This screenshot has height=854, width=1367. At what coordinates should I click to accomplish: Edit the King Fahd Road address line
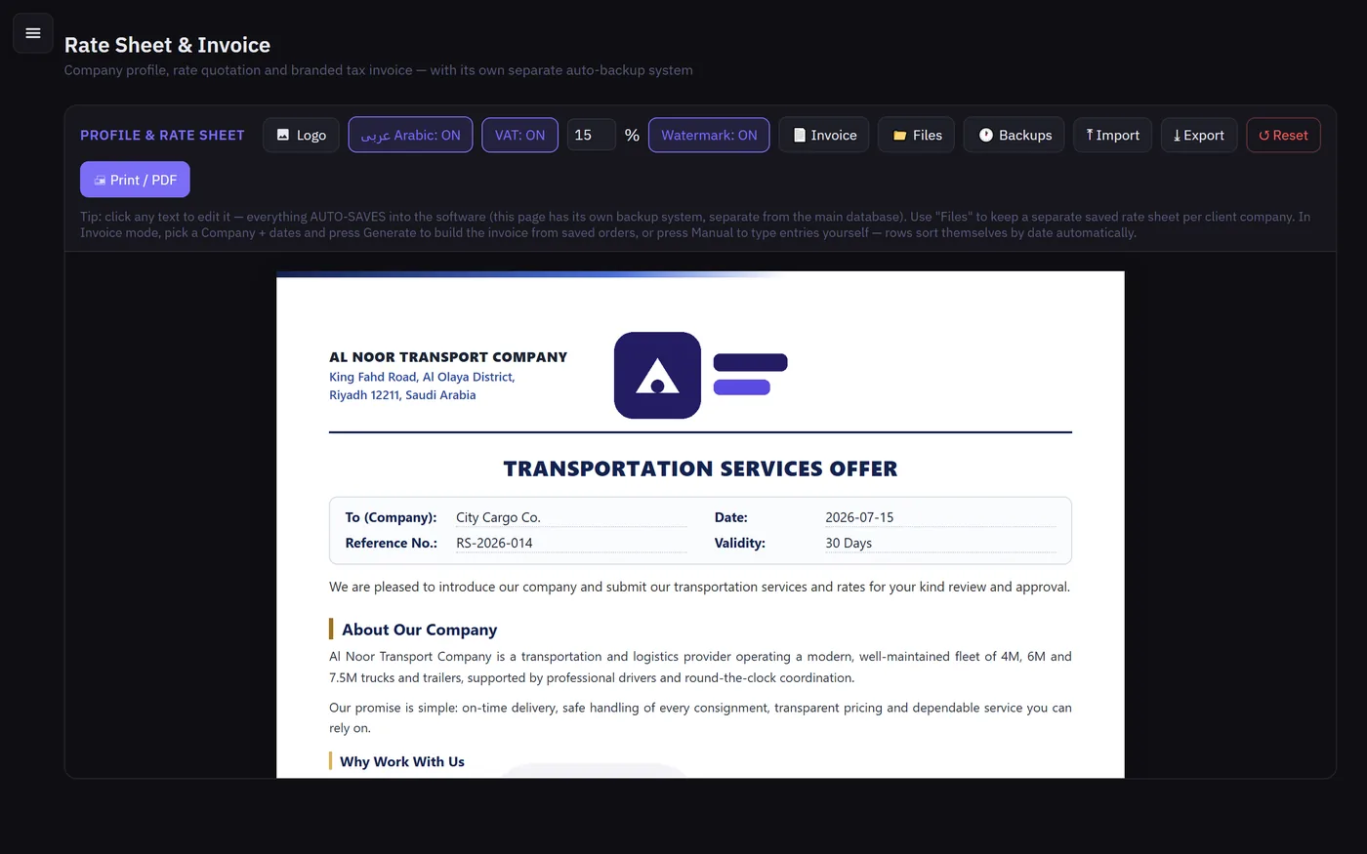pyautogui.click(x=422, y=377)
